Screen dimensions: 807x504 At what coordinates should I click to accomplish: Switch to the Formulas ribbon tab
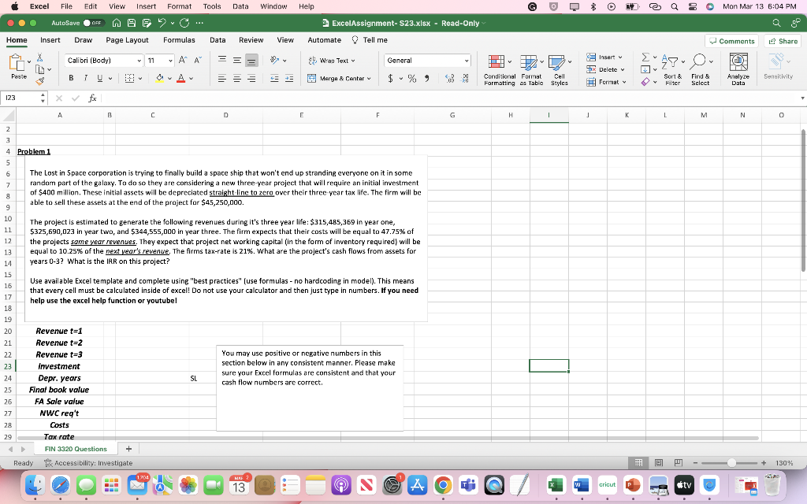(178, 39)
